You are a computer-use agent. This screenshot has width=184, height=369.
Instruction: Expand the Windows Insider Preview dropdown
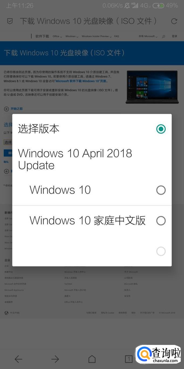[x=96, y=36]
